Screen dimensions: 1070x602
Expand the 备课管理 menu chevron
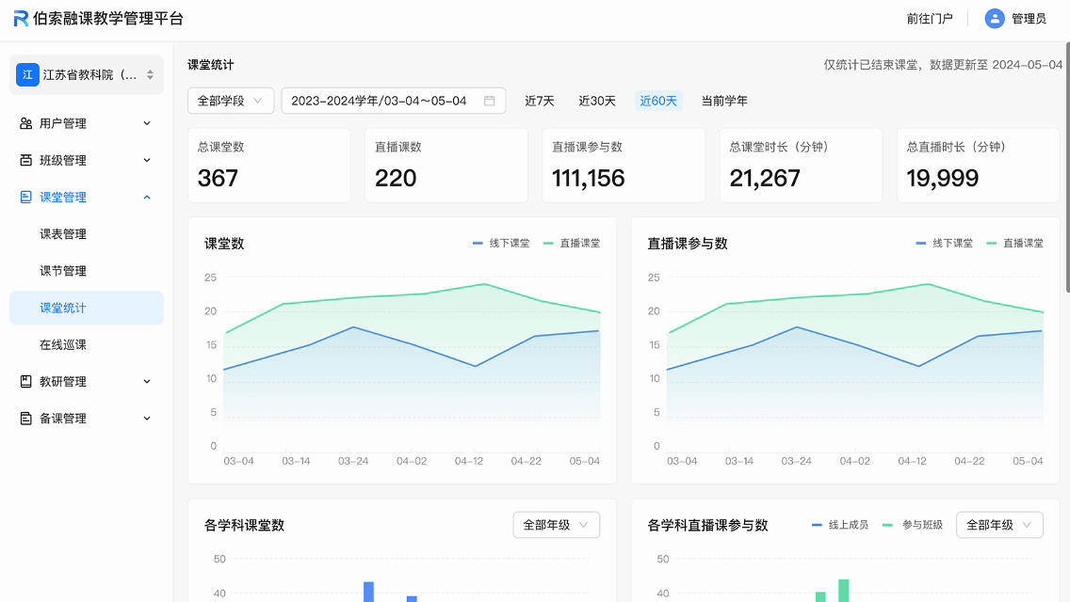[147, 418]
